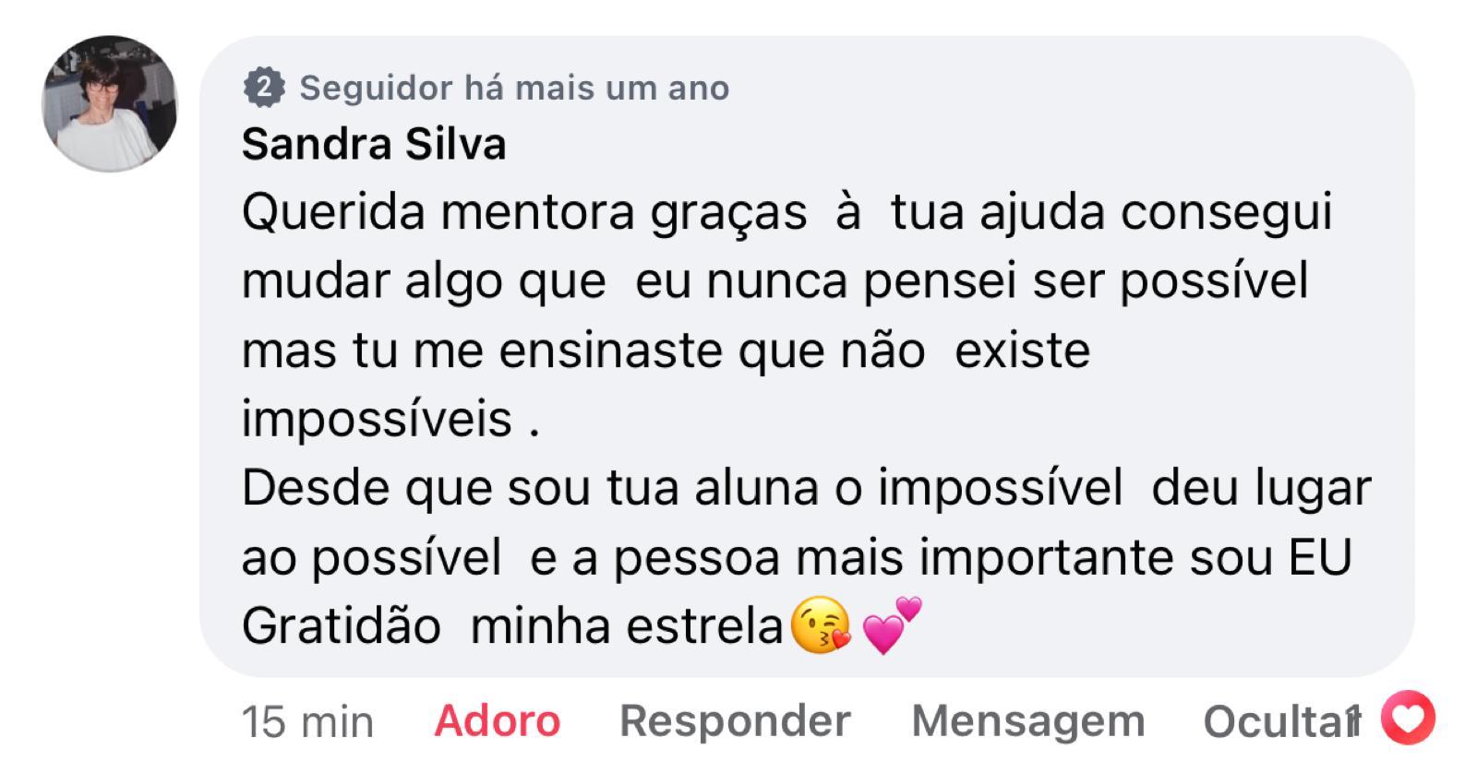The width and height of the screenshot is (1477, 761).
Task: Click Responder to reply to the comment
Action: point(735,720)
